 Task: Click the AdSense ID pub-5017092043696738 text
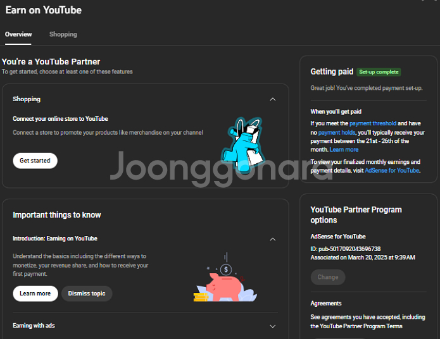[x=346, y=249]
